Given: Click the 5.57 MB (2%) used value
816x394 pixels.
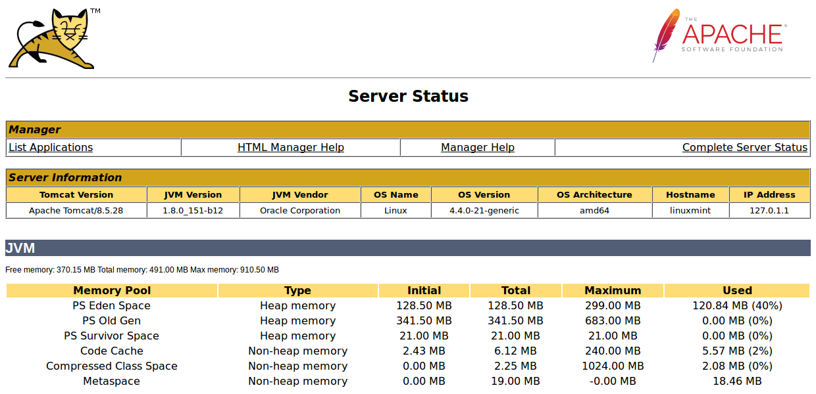Looking at the screenshot, I should click(x=737, y=351).
